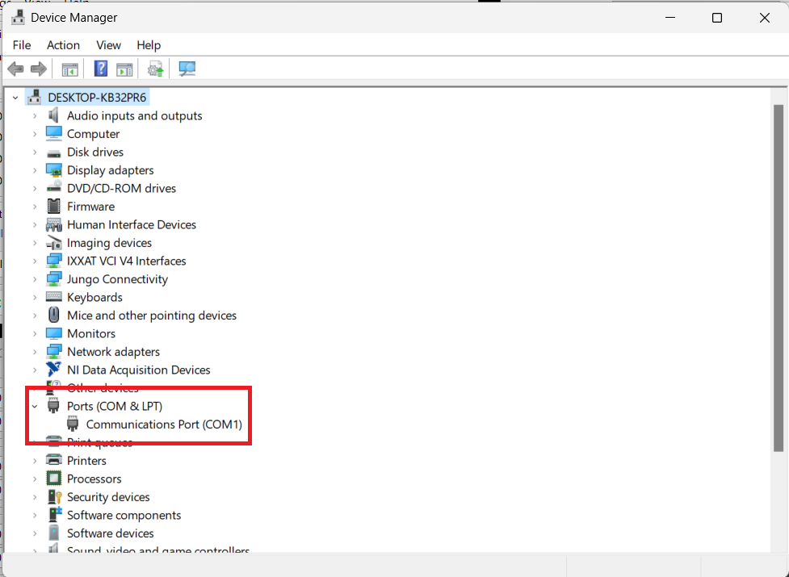
Task: Click the NI Data Acquisition Devices icon
Action: click(54, 370)
